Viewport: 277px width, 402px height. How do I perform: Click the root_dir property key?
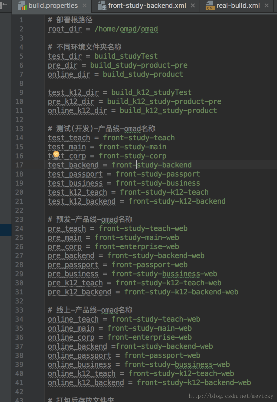[65, 29]
